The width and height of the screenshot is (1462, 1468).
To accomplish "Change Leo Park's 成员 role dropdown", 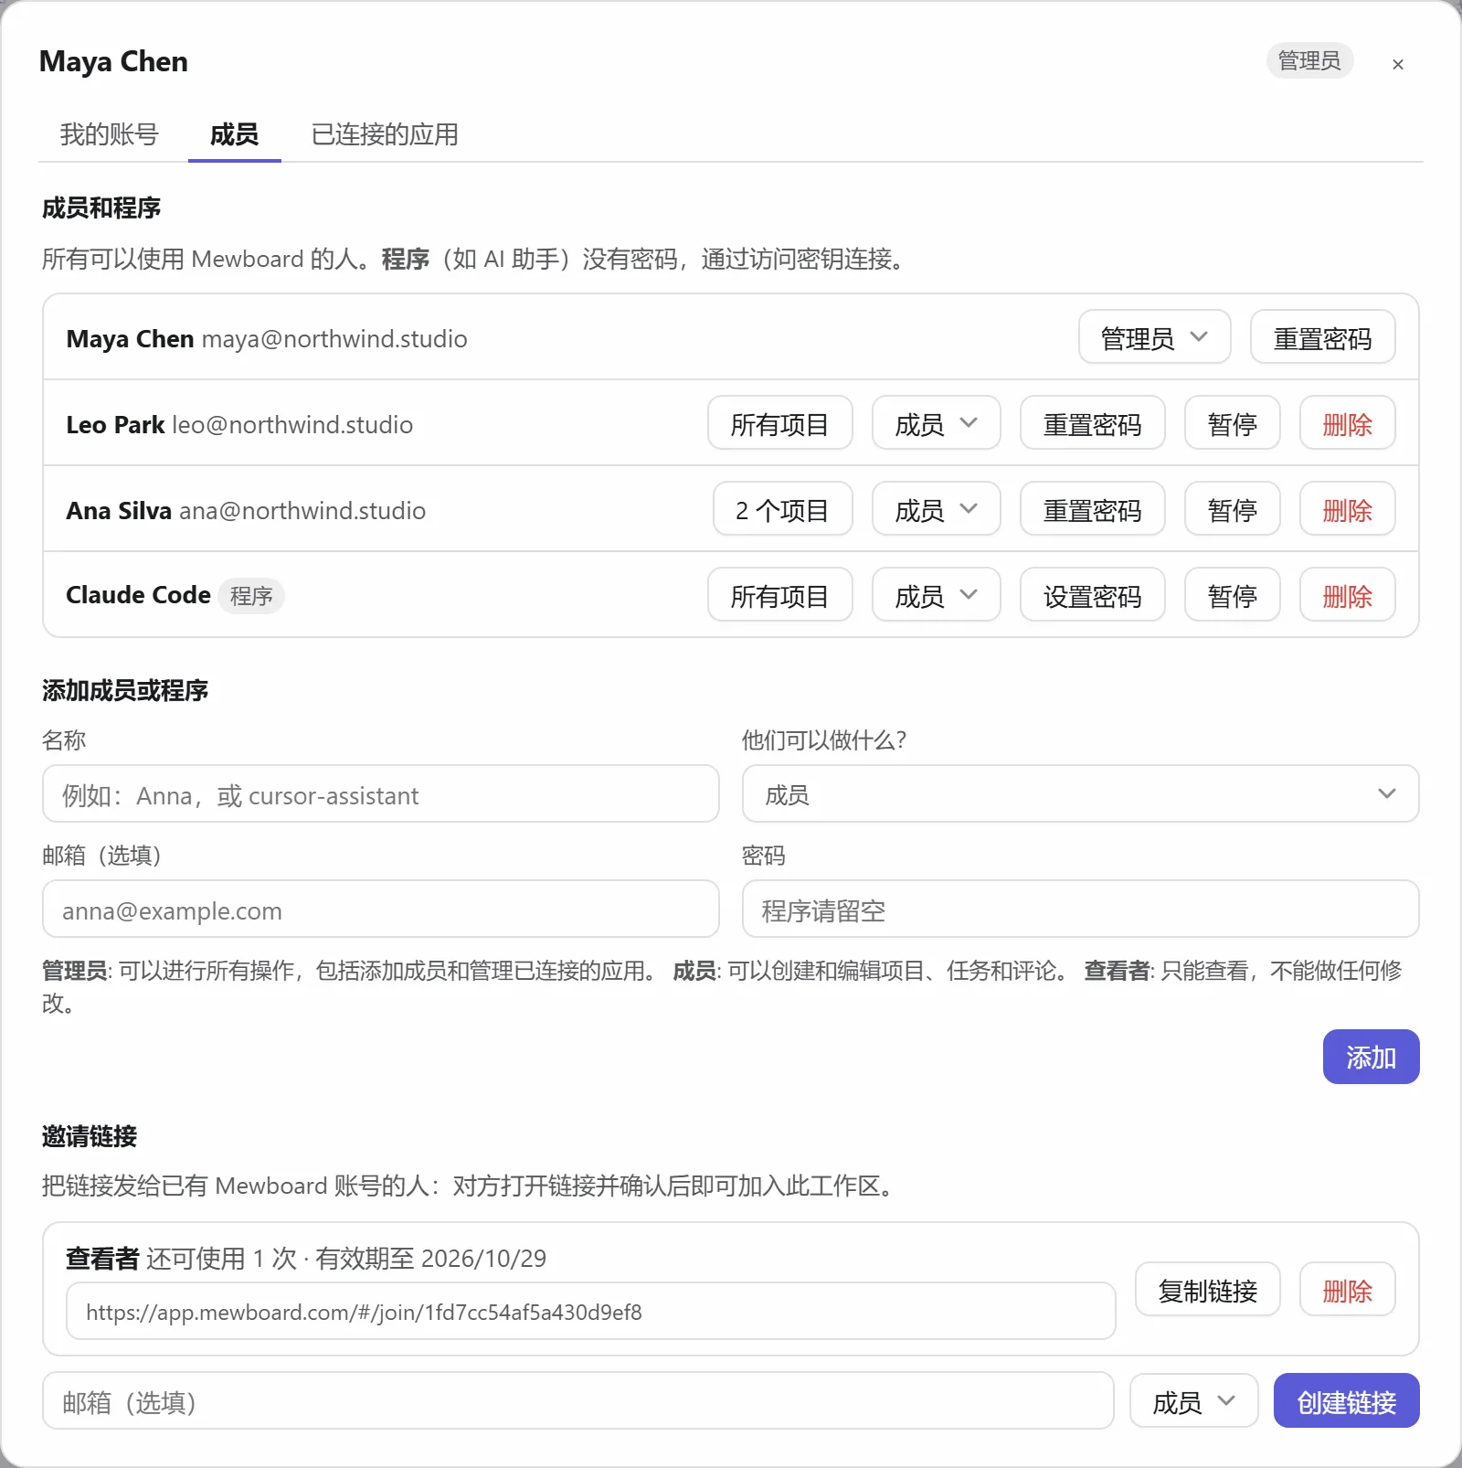I will coord(936,423).
